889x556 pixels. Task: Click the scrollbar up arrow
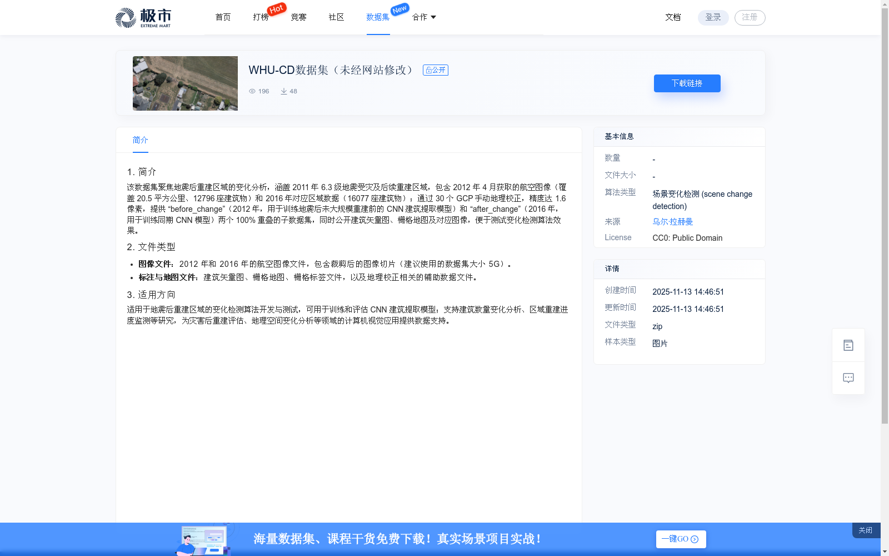tap(885, 4)
